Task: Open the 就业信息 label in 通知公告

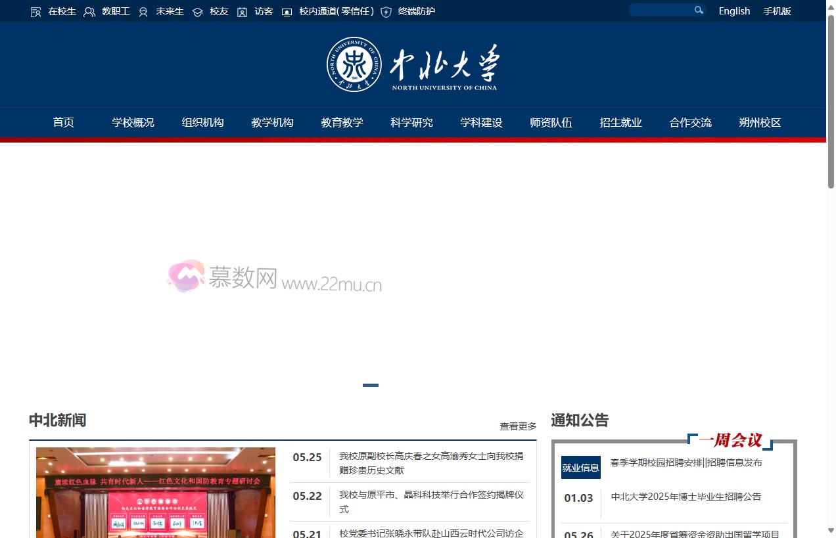Action: coord(580,467)
